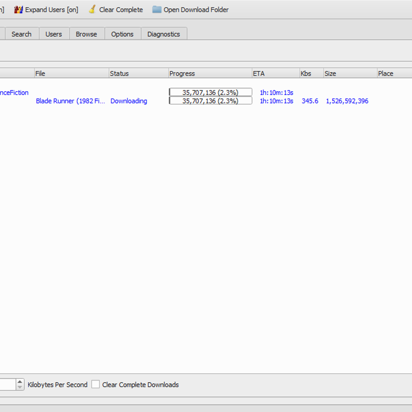Screen dimensions: 412x412
Task: Click the Expand Users people icon
Action: (x=18, y=10)
